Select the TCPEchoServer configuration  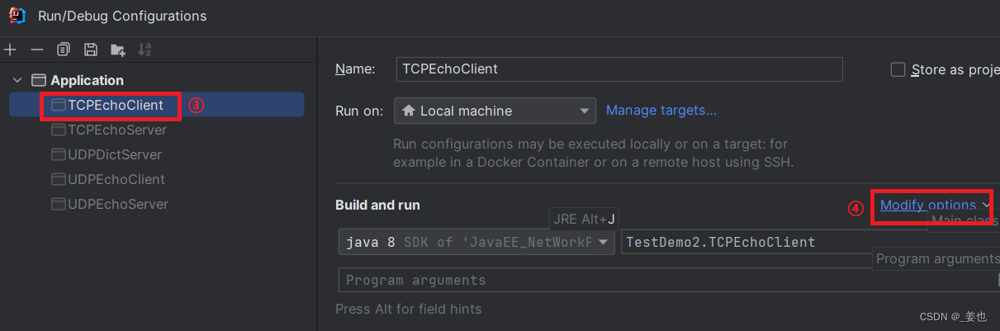point(116,130)
